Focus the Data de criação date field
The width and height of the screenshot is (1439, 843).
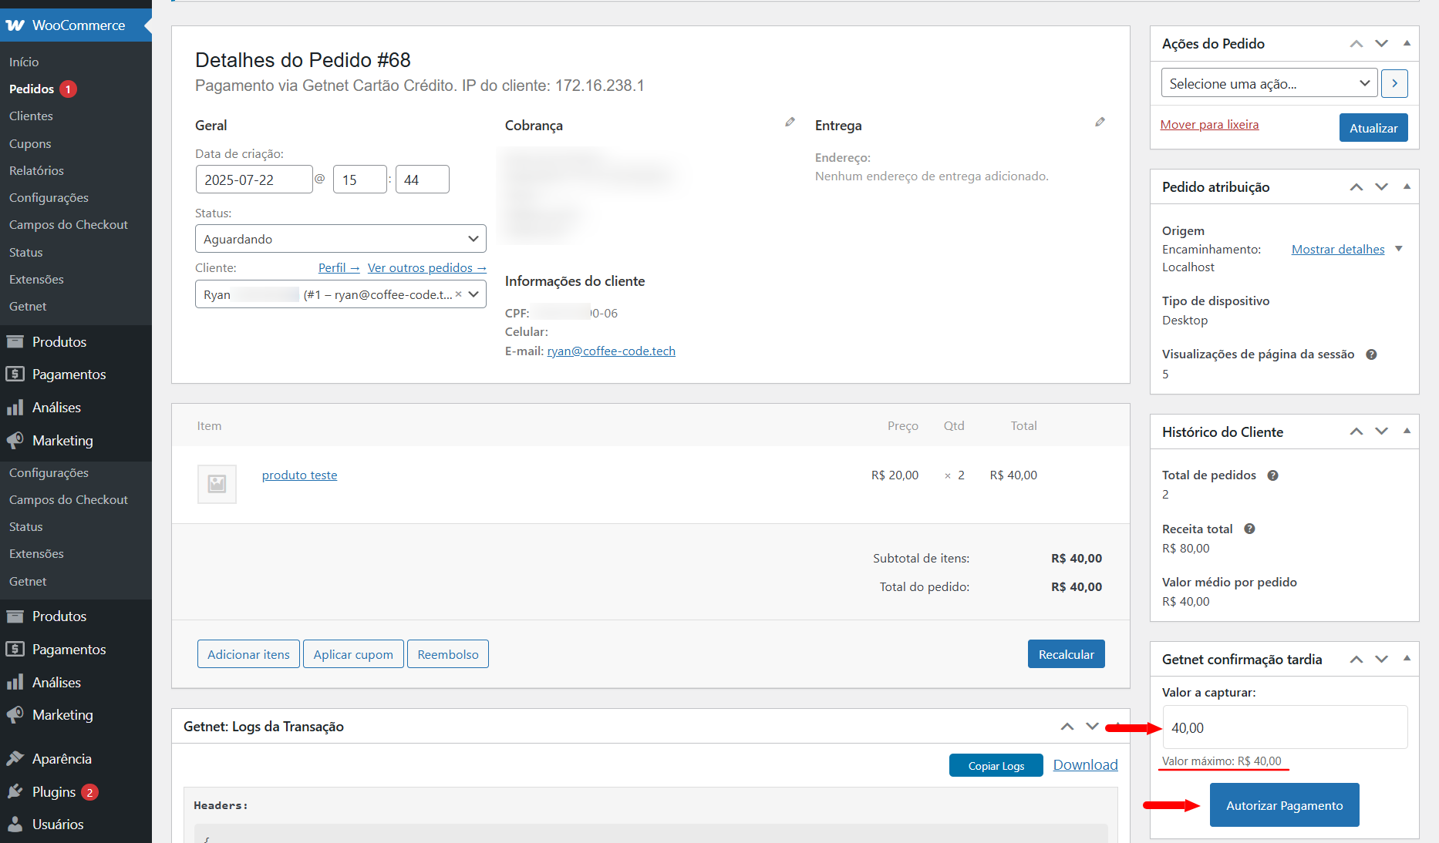(x=254, y=180)
